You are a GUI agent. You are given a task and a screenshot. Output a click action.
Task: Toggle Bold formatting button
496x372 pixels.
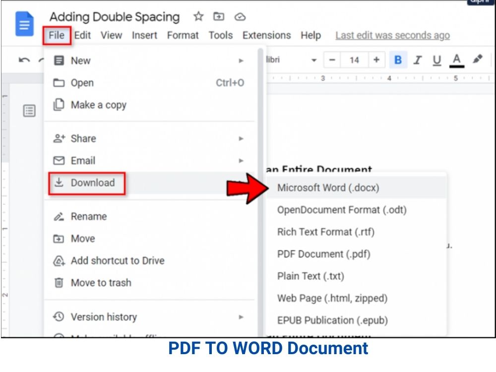pyautogui.click(x=398, y=60)
